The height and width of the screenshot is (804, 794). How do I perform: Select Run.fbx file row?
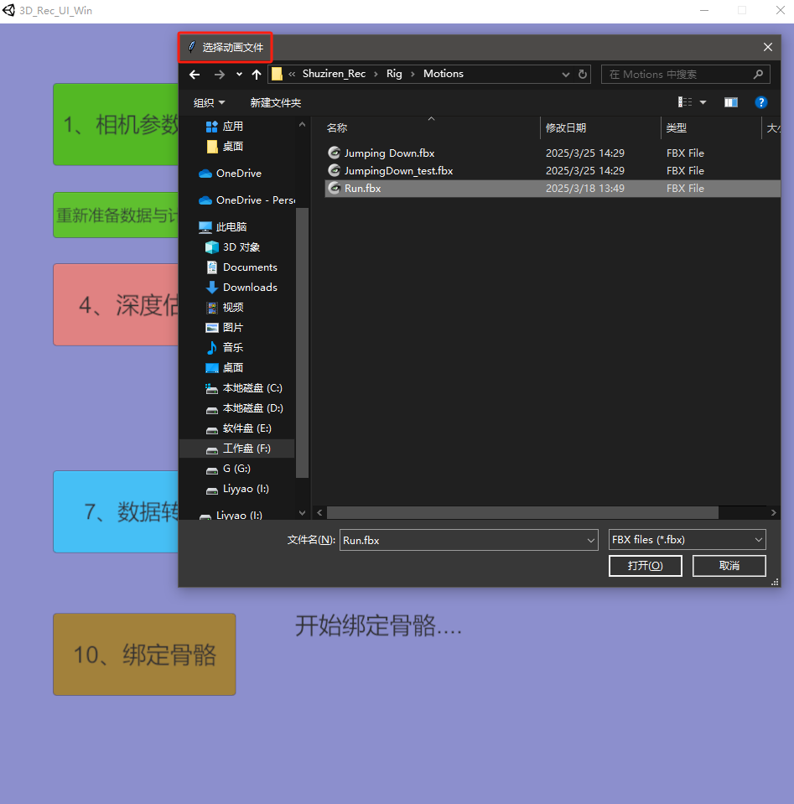(553, 188)
